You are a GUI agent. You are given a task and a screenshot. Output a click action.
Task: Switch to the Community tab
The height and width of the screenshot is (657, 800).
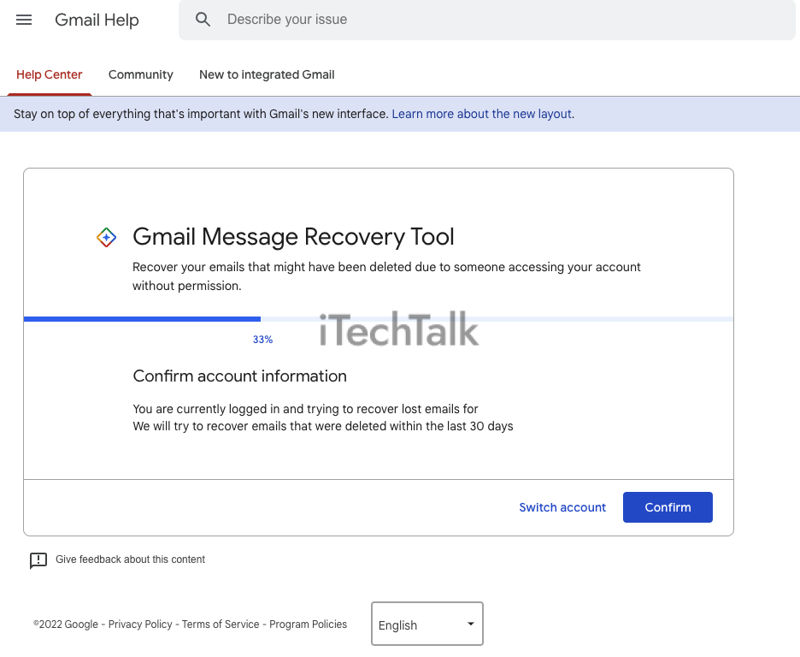[141, 74]
